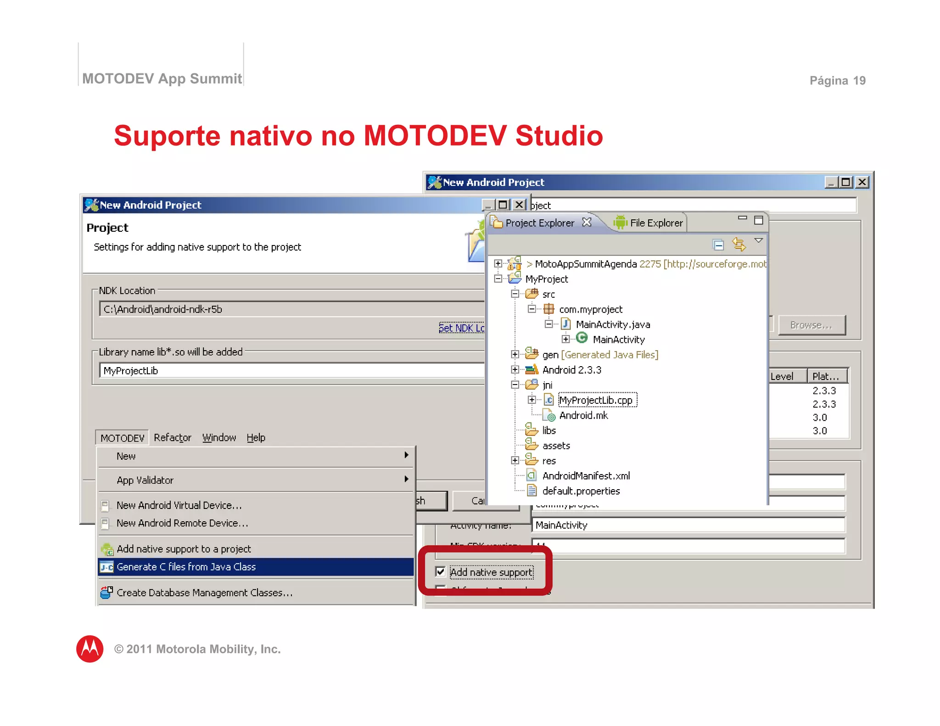Click Collapse All icon in Project Explorer
Viewport: 940px width, 726px height.
click(x=718, y=245)
